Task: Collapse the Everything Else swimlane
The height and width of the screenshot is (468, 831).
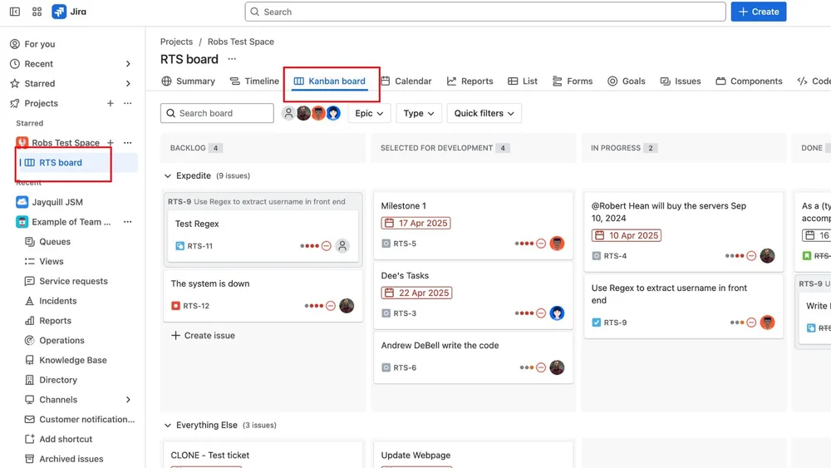Action: (168, 425)
